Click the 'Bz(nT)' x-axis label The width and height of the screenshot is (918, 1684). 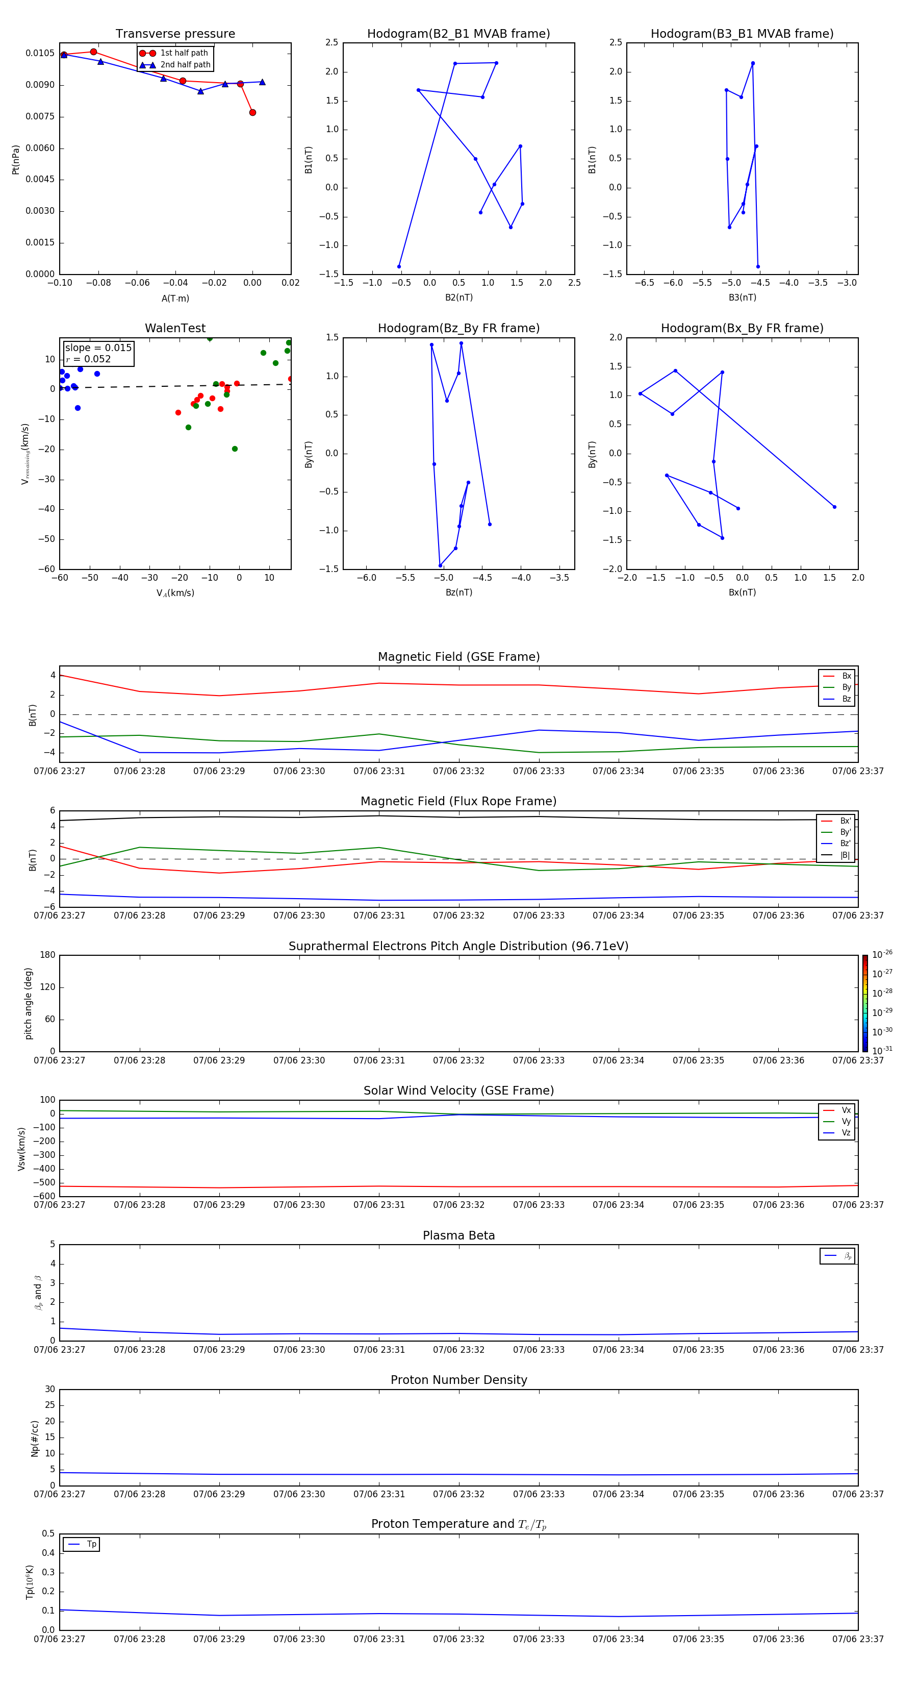click(x=458, y=592)
